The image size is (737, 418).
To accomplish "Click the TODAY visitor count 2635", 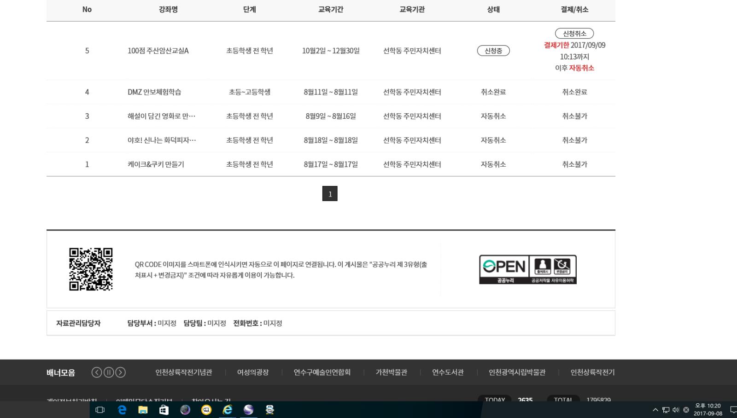I will (x=525, y=400).
